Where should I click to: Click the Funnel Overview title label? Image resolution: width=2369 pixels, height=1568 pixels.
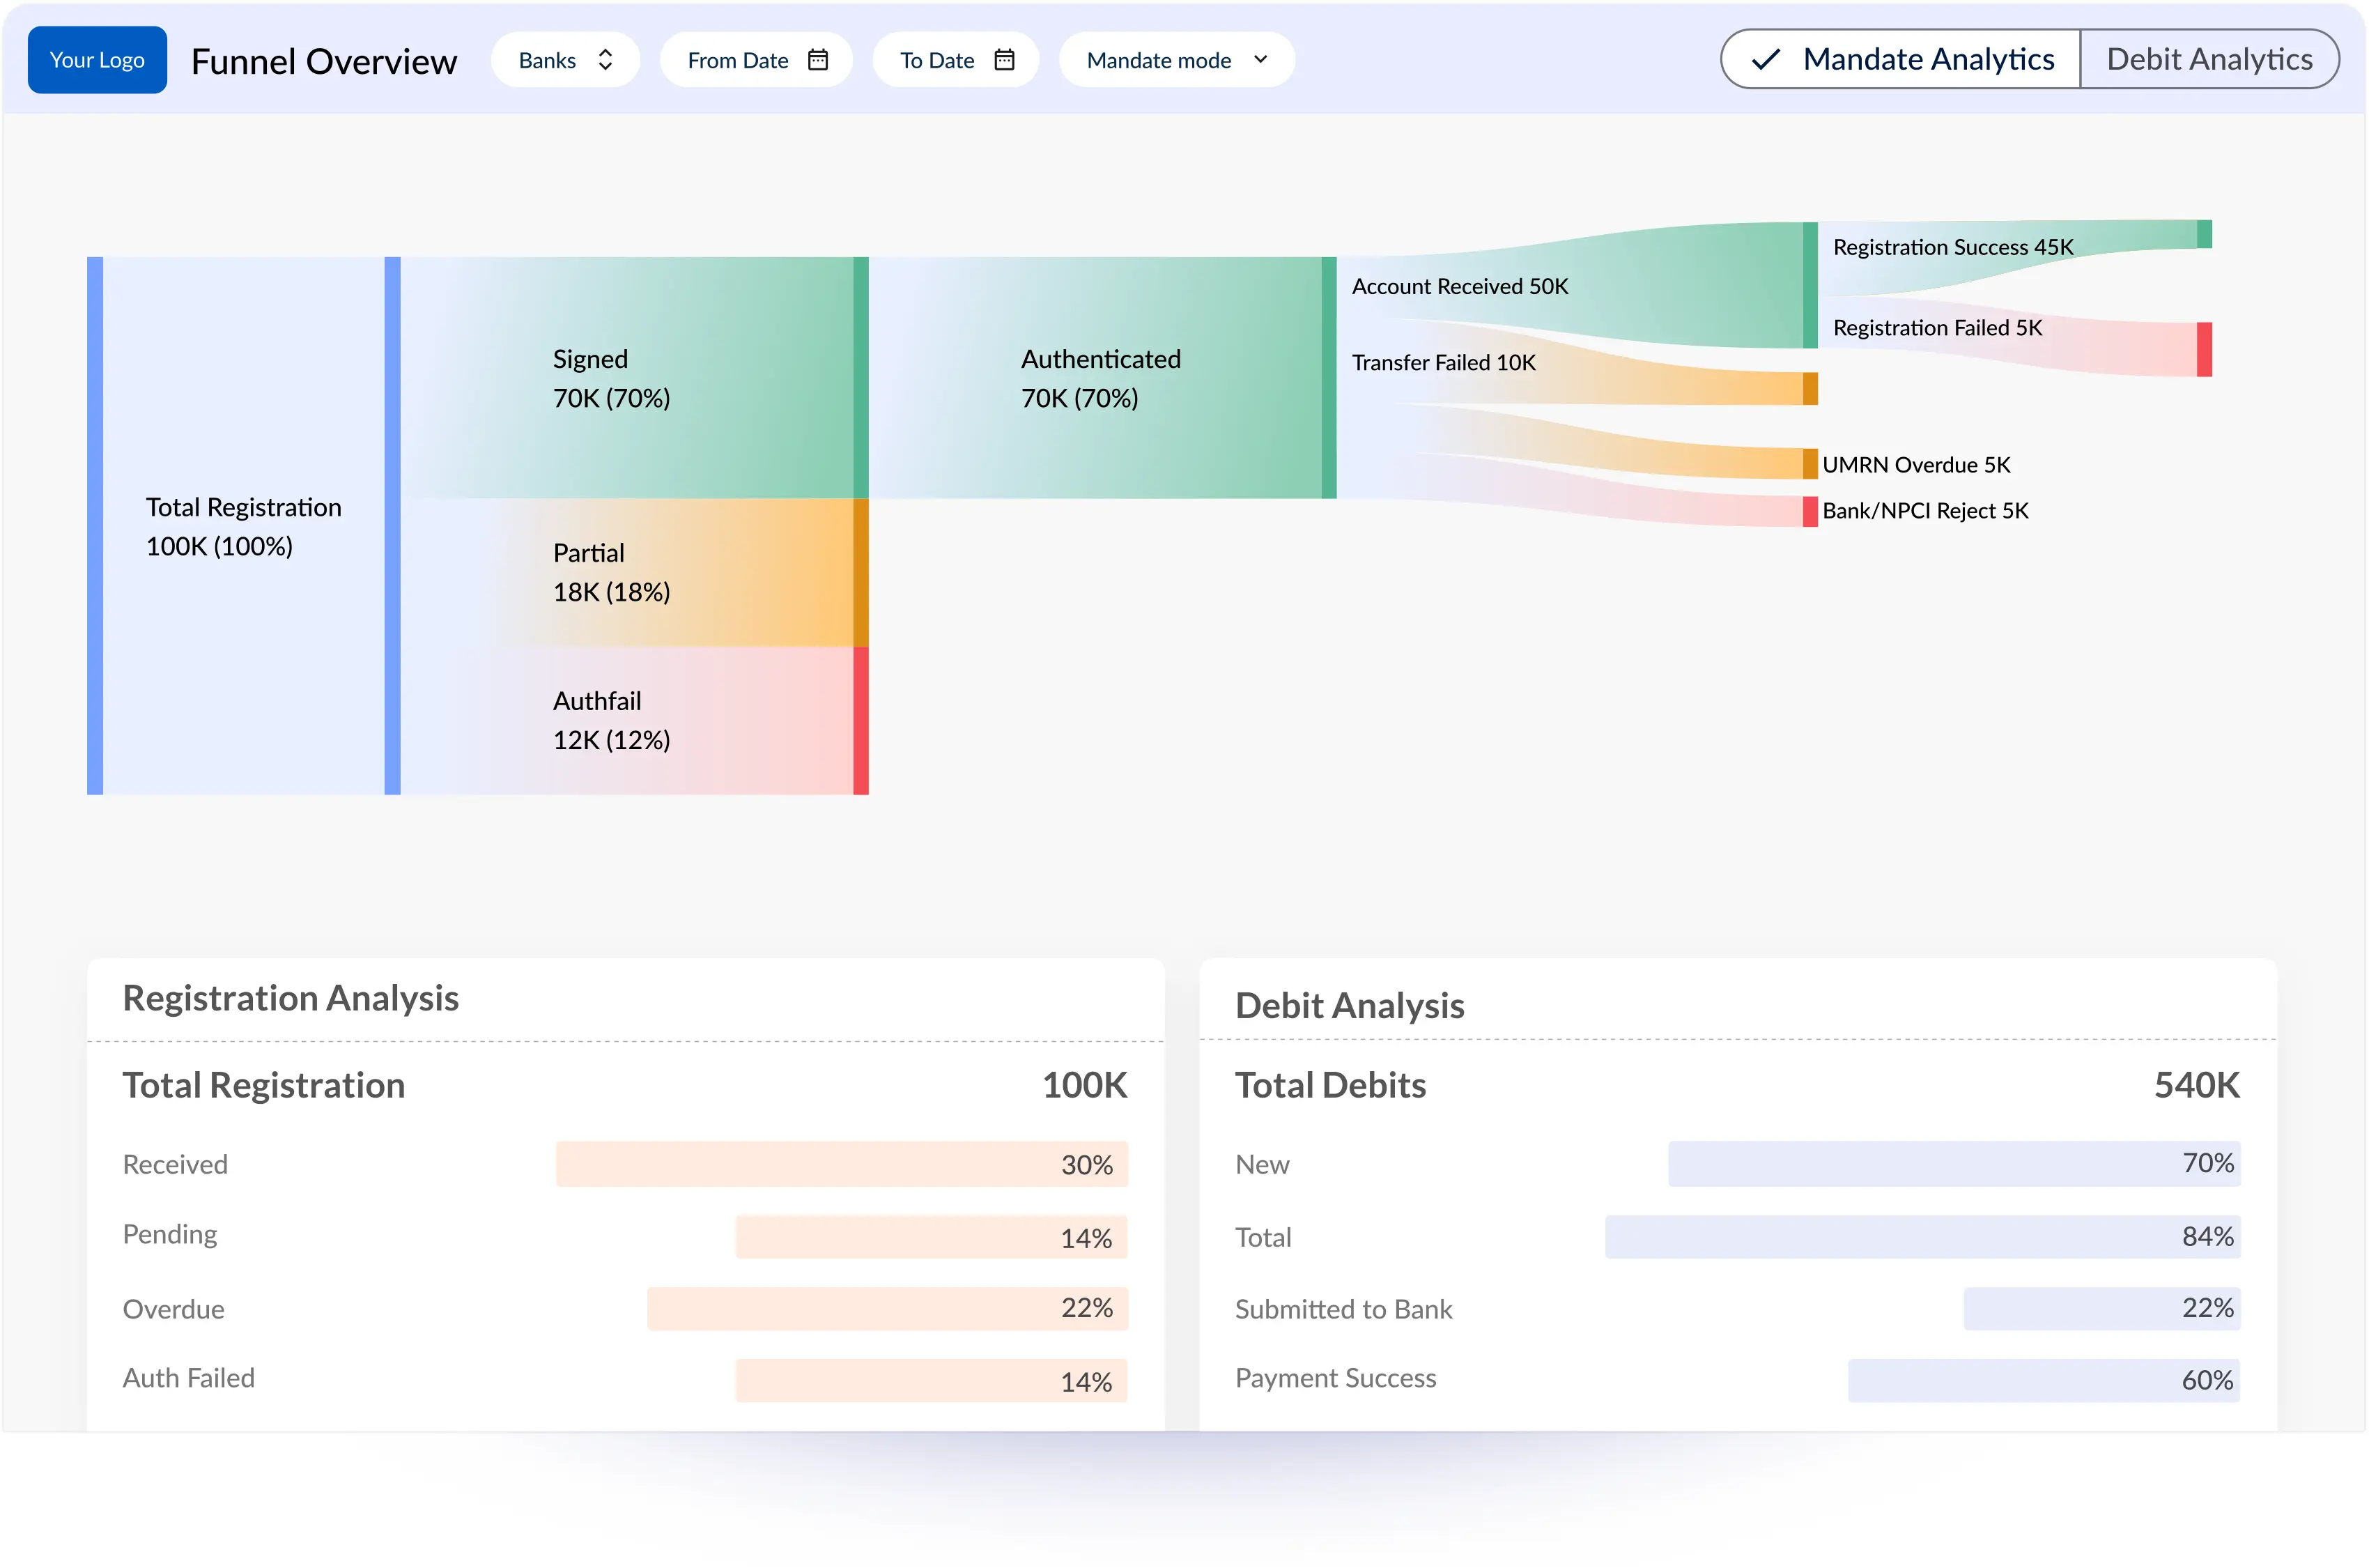pos(324,58)
